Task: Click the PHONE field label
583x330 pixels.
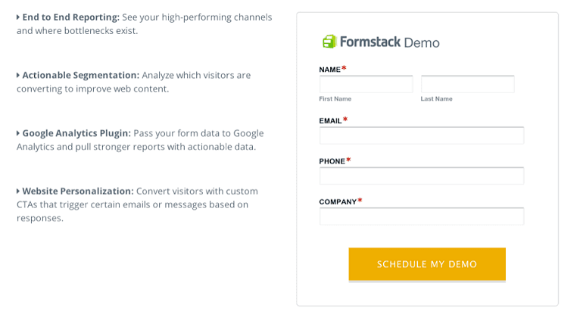Action: pos(332,161)
